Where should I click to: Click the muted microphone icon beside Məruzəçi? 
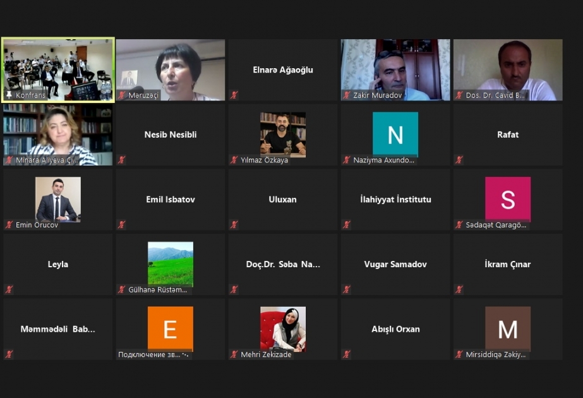(x=121, y=95)
